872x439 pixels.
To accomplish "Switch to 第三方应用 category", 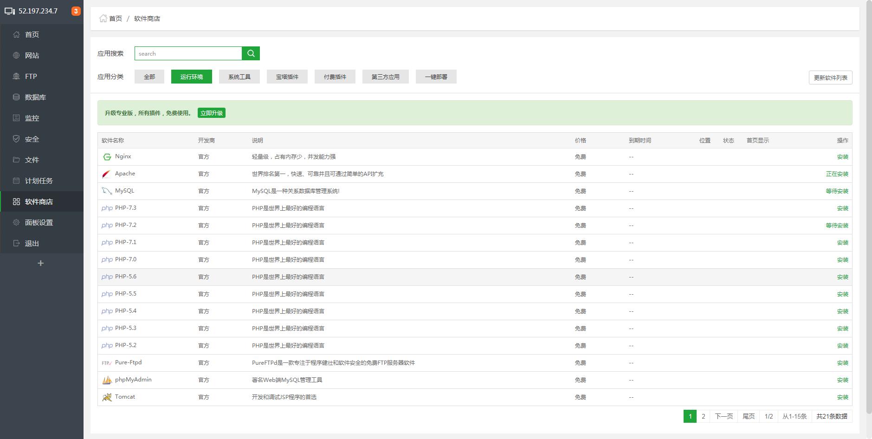I will [385, 77].
